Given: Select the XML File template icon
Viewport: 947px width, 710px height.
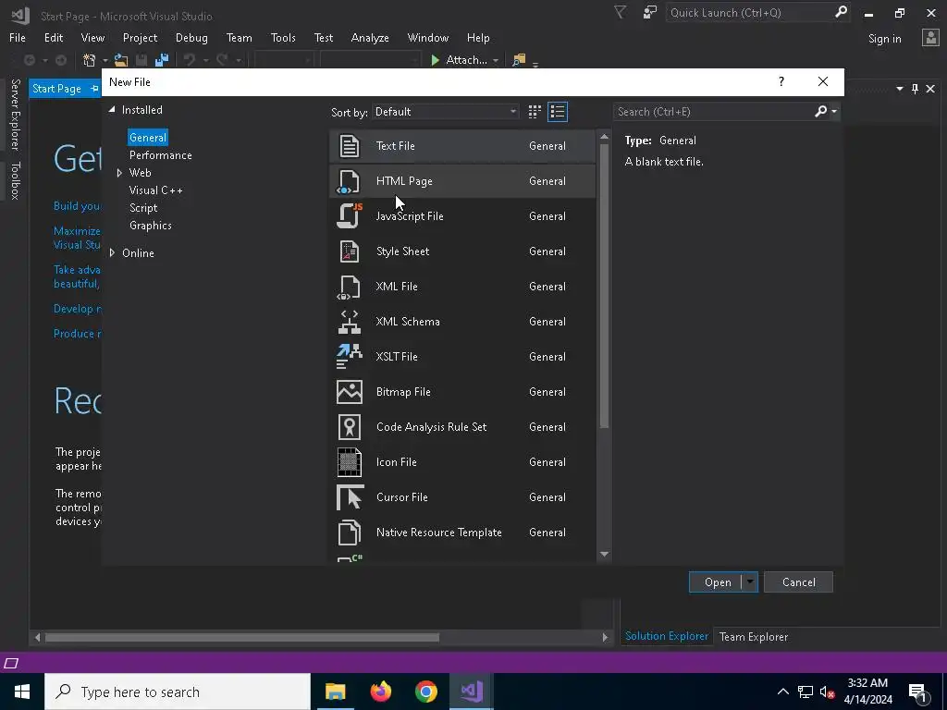Looking at the screenshot, I should click(x=349, y=287).
